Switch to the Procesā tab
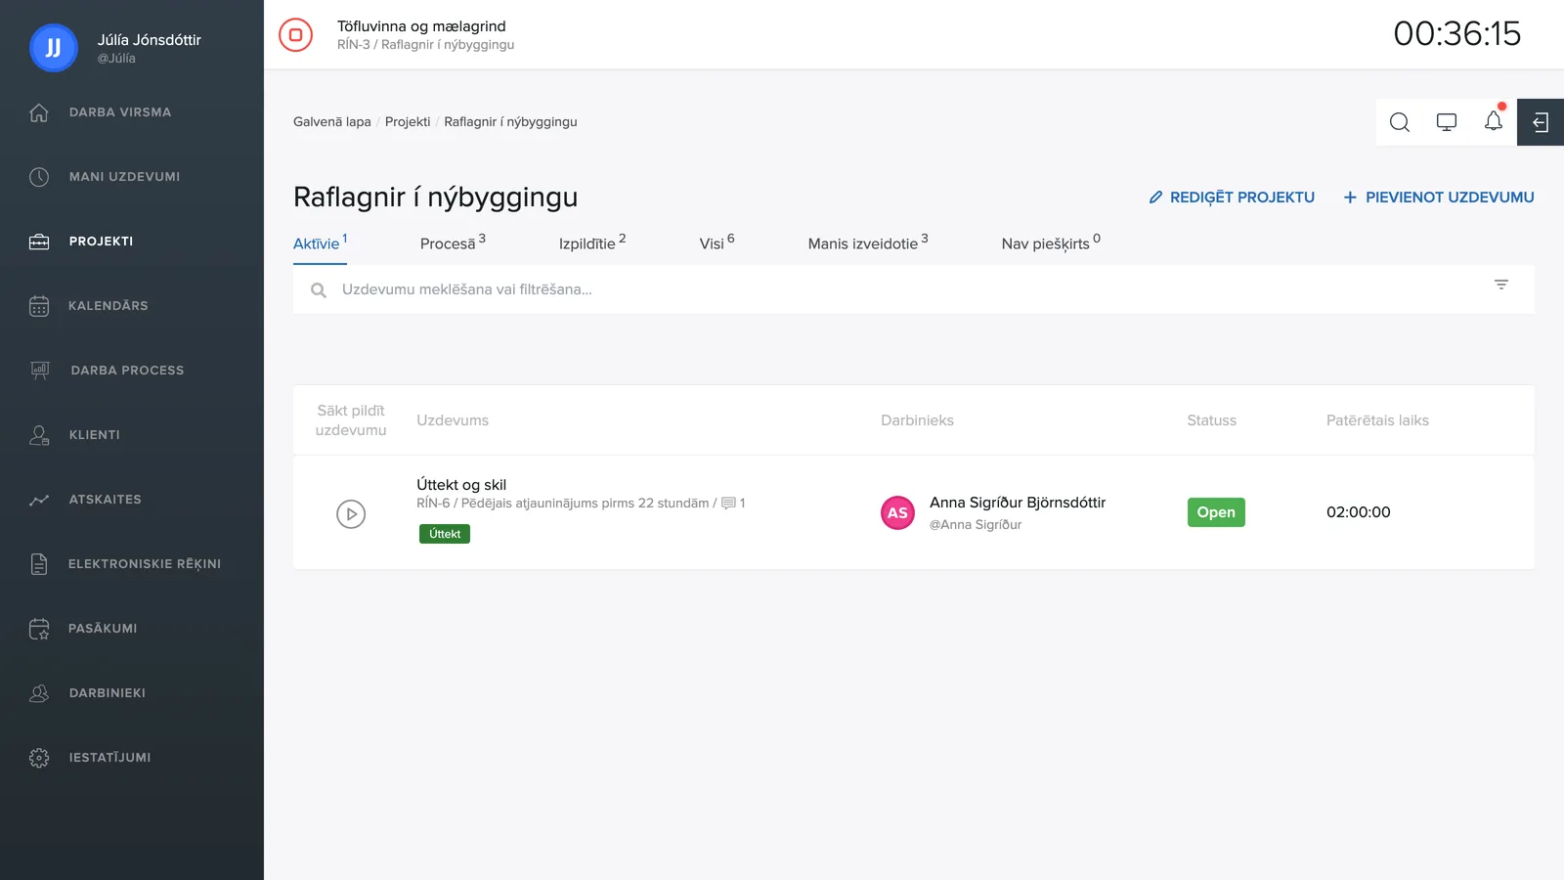Image resolution: width=1564 pixels, height=880 pixels. tap(453, 242)
